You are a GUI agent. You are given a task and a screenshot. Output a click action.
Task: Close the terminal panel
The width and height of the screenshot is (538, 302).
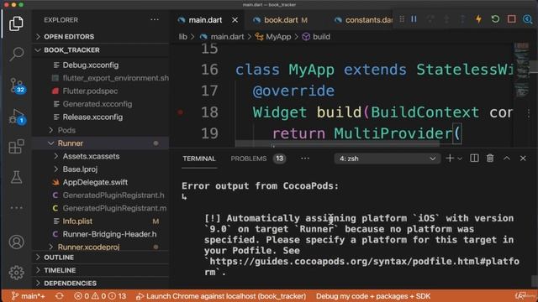[x=523, y=159]
